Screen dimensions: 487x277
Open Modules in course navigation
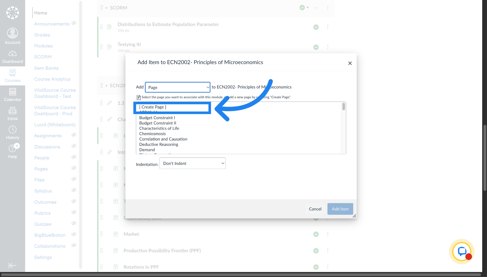44,46
